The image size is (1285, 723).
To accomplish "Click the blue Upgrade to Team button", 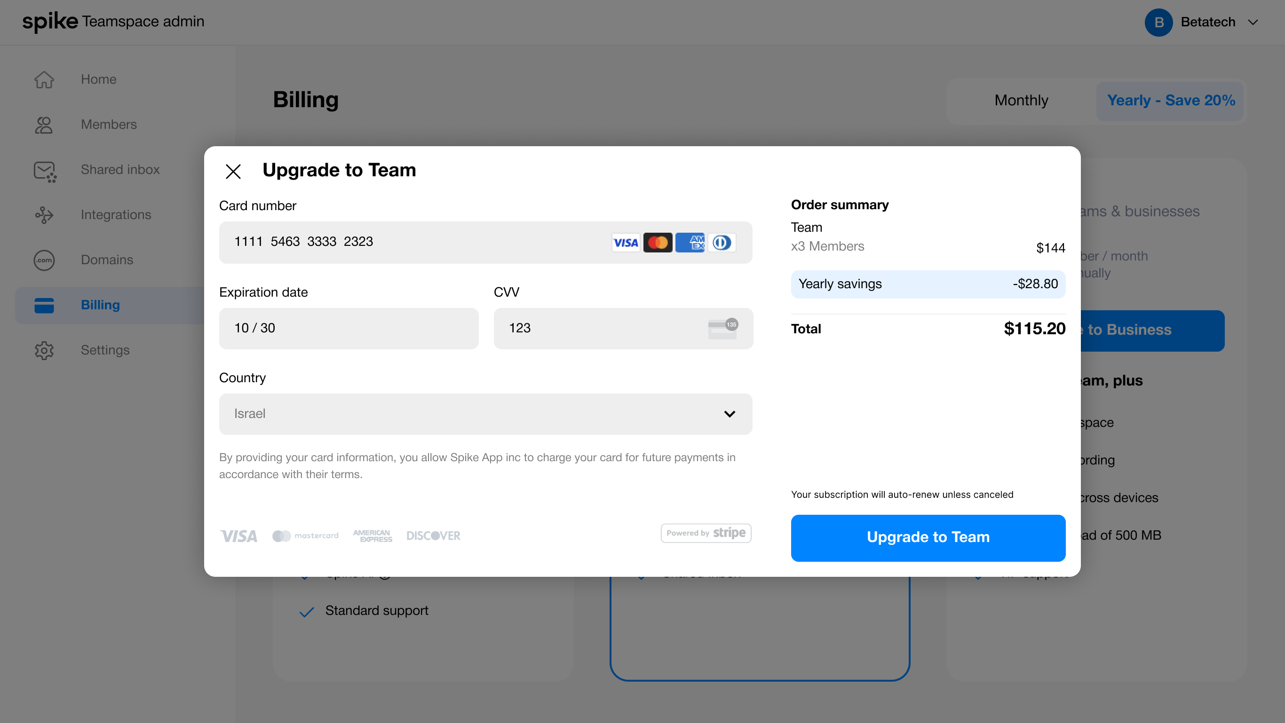I will point(928,537).
